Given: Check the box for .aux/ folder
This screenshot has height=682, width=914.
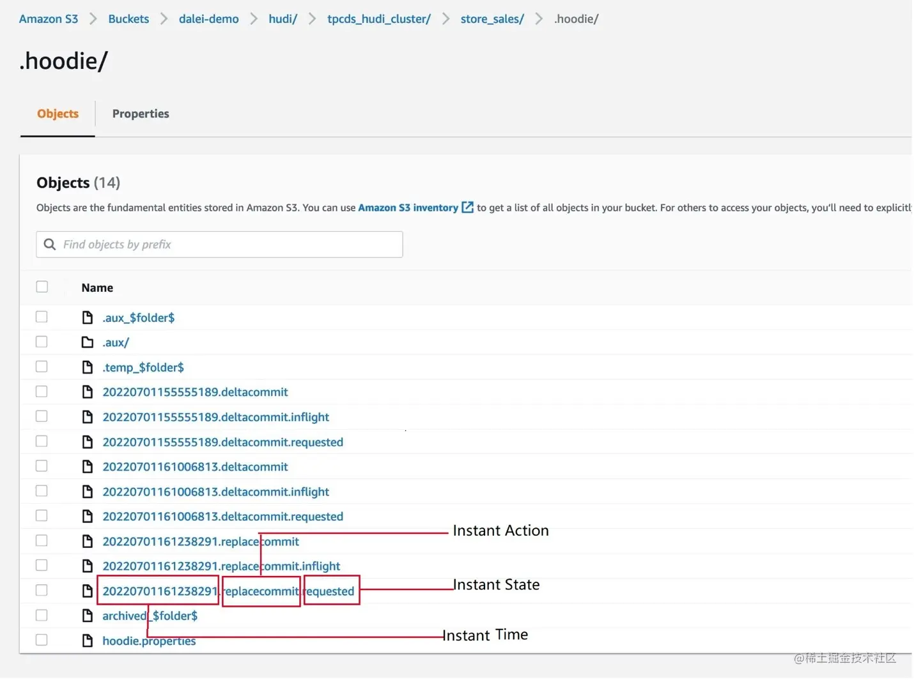Looking at the screenshot, I should [42, 342].
